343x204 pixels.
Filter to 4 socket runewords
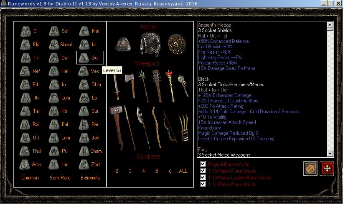tap(143, 171)
